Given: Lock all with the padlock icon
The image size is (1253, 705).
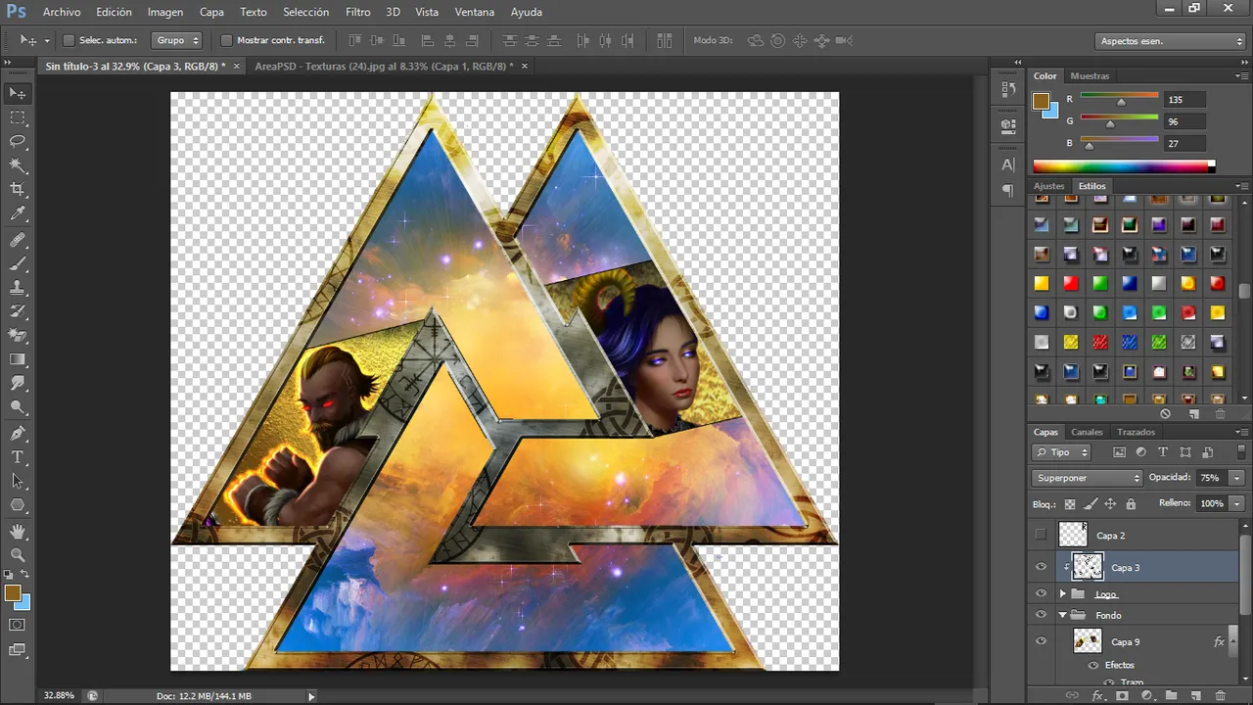Looking at the screenshot, I should 1131,504.
